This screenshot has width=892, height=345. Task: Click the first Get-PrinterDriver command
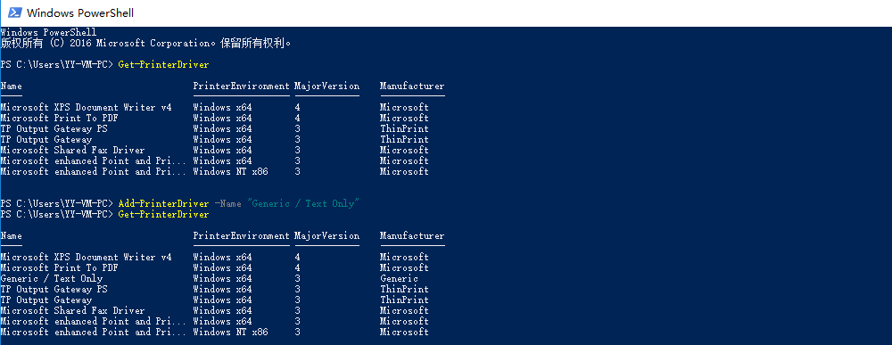tap(164, 65)
